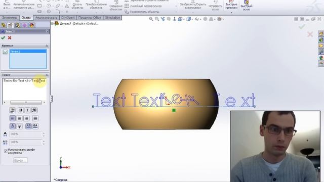Viewport: 324px width, 182px height.
Task: Click Быстрый эскиз rapid sketch button
Action: click(247, 6)
